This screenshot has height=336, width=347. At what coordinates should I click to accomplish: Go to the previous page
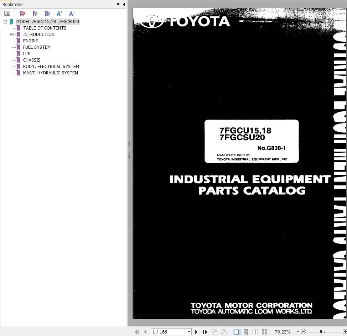point(145,332)
